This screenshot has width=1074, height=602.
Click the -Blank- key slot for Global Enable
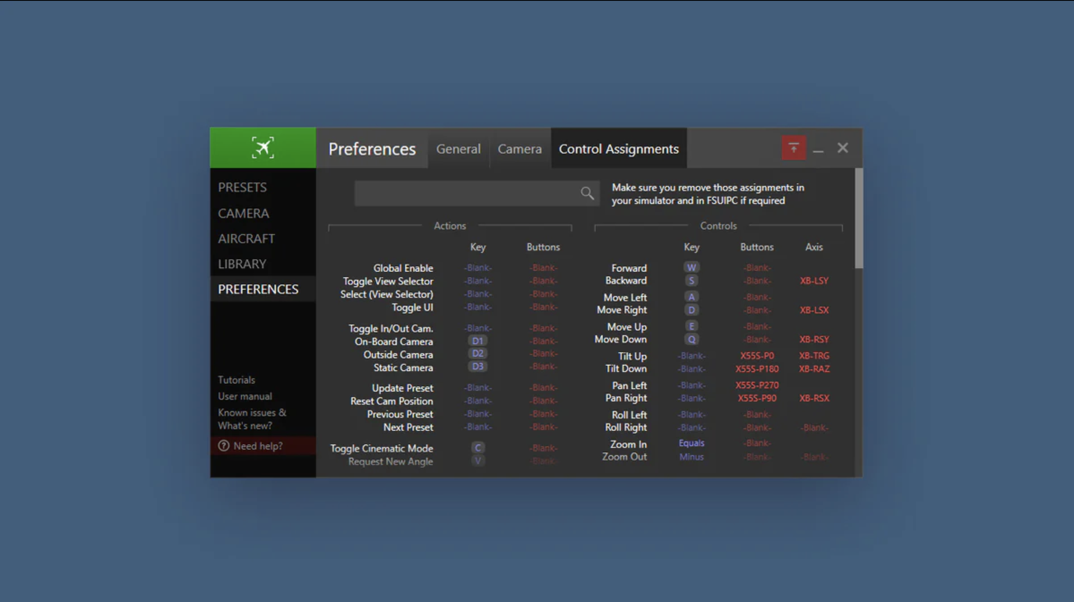pos(478,268)
